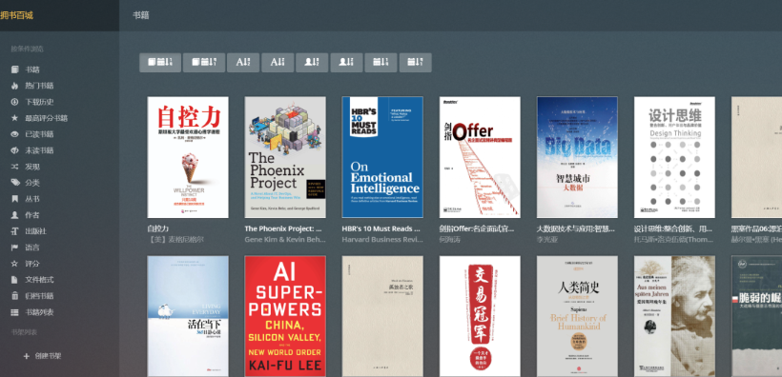Screen dimensions: 782x377
Task: Sort titles in reverse alphabetical order
Action: [278, 63]
